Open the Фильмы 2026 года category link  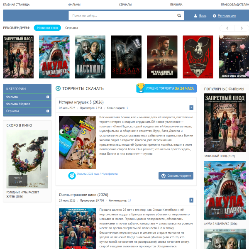point(88,174)
